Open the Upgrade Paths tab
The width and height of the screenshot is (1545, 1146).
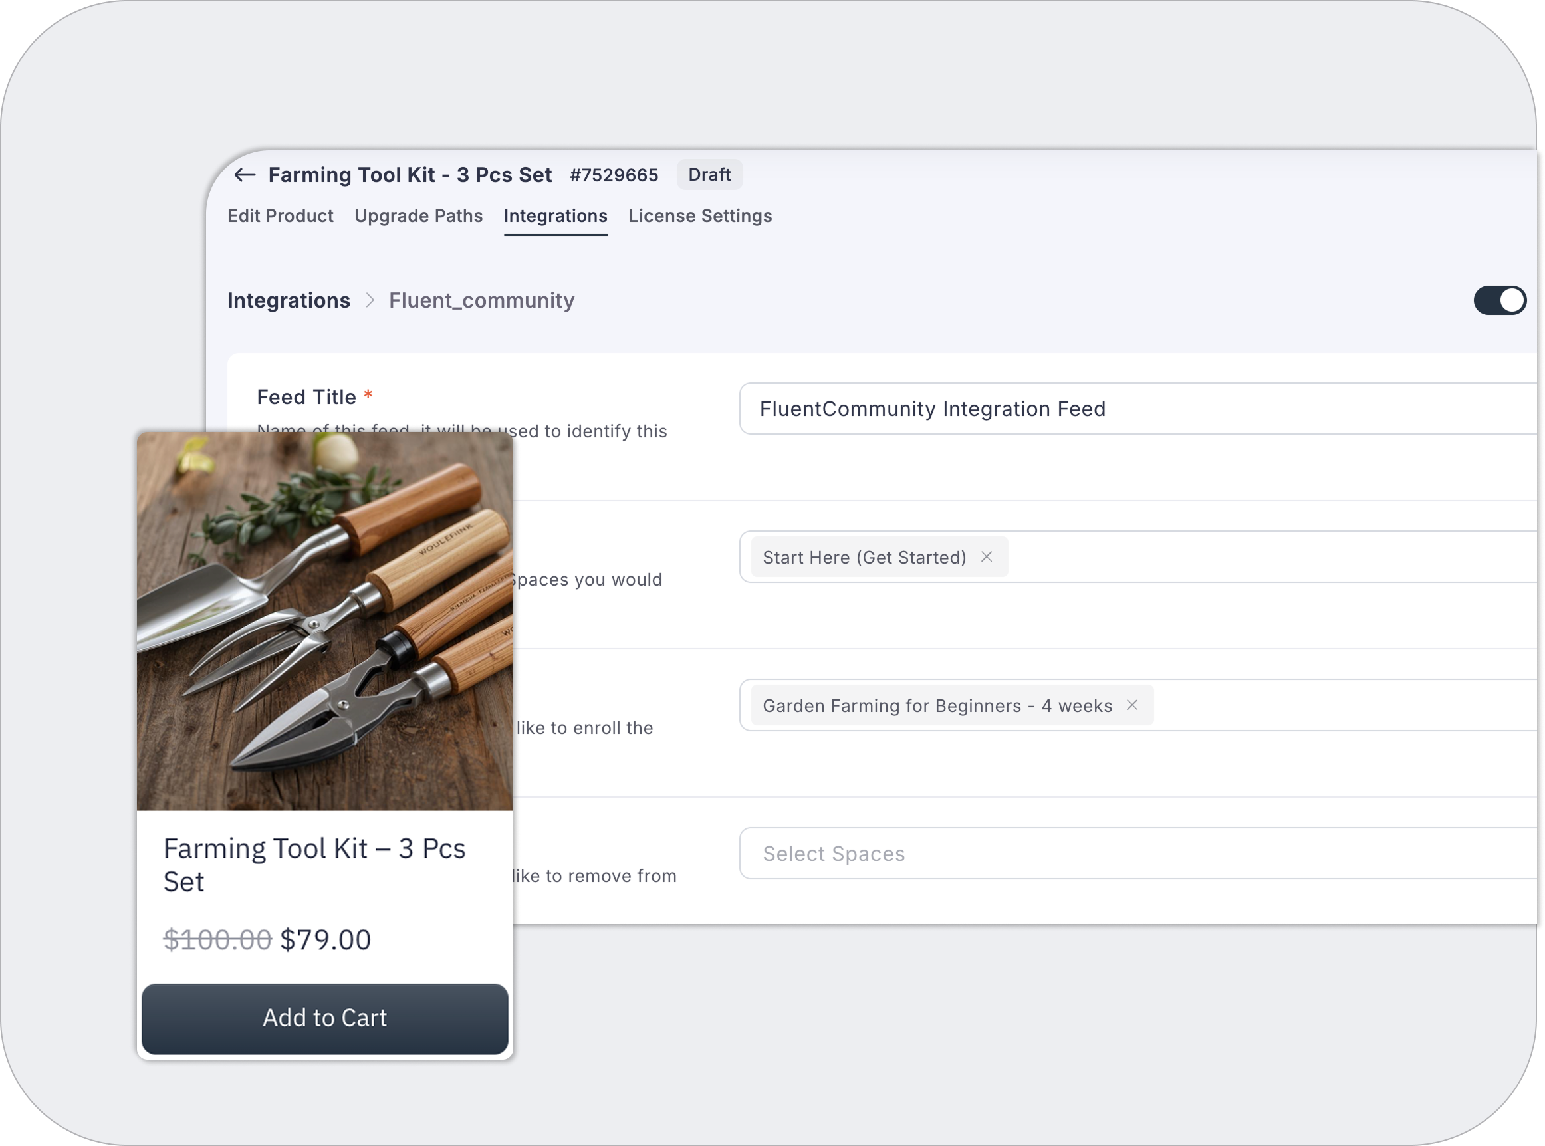[418, 216]
